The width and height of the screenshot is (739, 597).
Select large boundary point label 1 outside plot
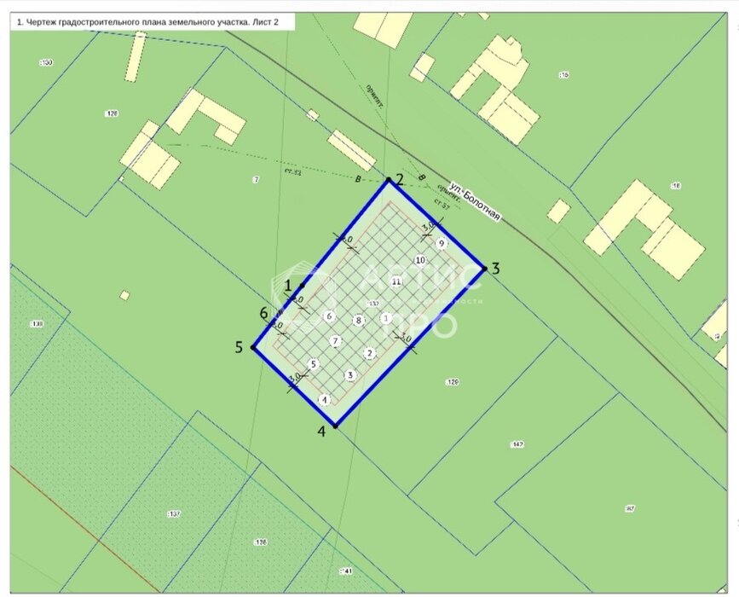[x=288, y=286]
